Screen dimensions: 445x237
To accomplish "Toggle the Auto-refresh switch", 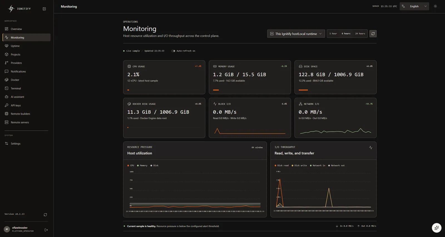I will point(173,51).
